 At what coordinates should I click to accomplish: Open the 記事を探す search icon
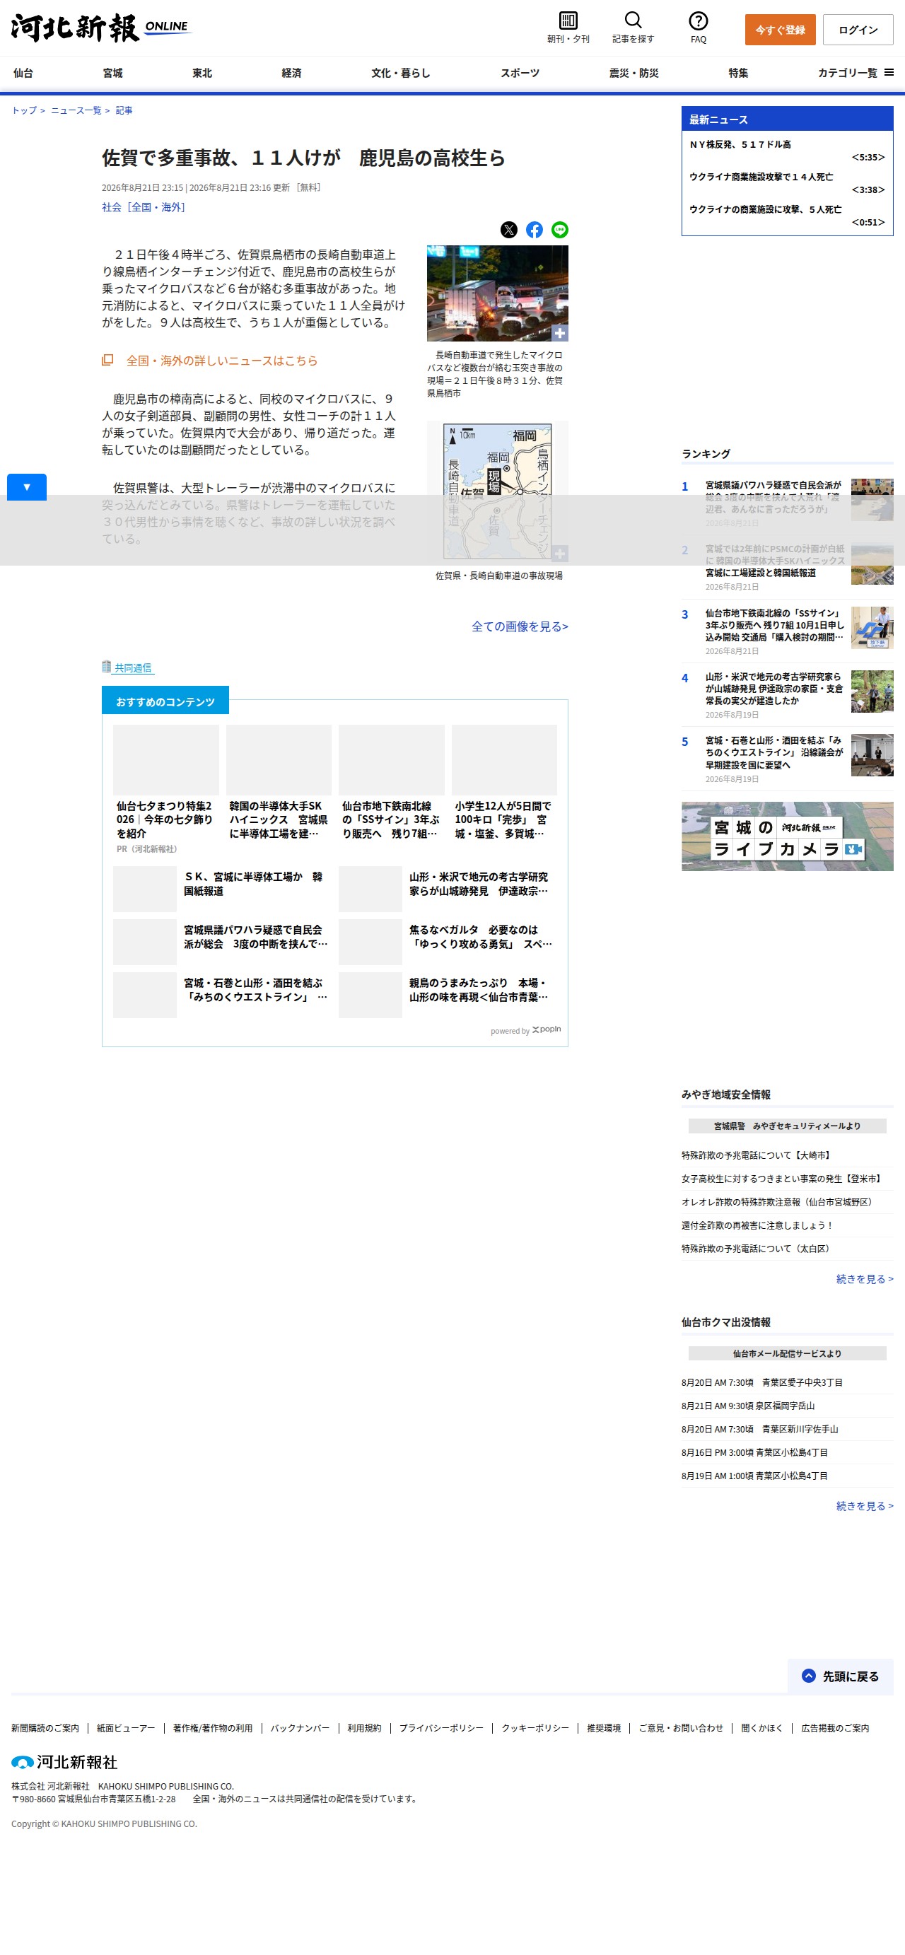pos(633,20)
